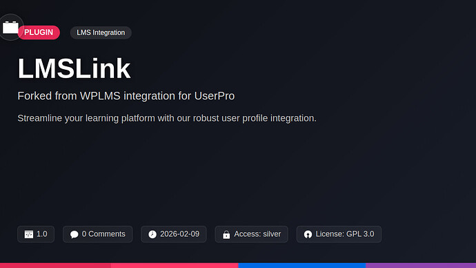Viewport: 476px width, 268px height.
Task: Click the LMSLink title
Action: tap(74, 68)
